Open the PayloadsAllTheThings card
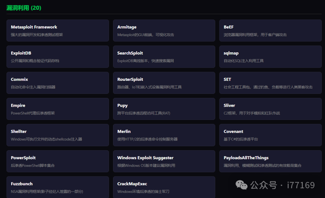This screenshot has height=198, width=325. [270, 161]
